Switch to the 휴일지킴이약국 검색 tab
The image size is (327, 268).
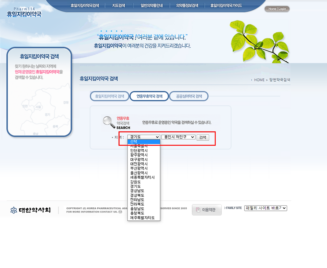pyautogui.click(x=109, y=96)
